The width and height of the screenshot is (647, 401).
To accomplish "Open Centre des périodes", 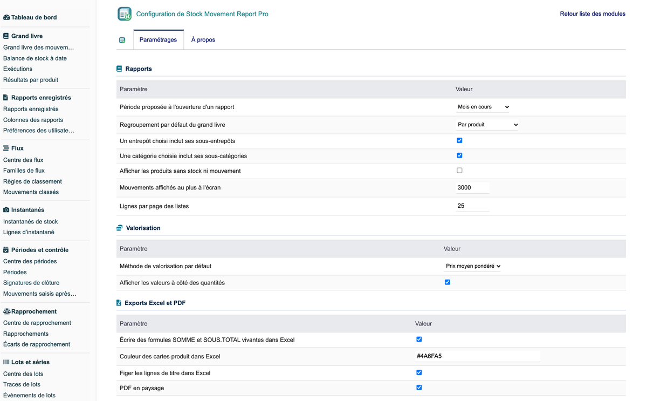I will tap(30, 261).
